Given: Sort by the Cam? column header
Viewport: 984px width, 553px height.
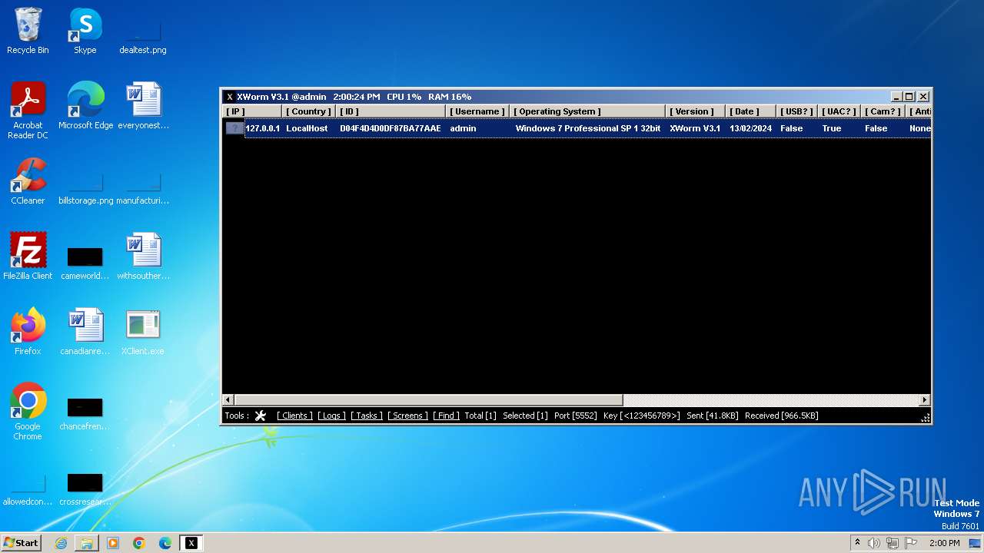Looking at the screenshot, I should (x=883, y=111).
